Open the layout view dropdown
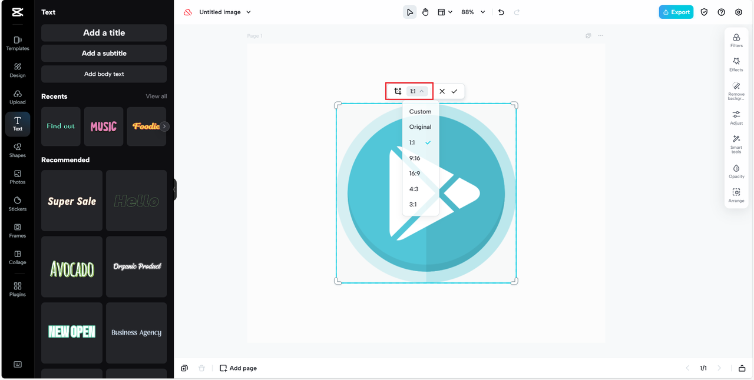 pyautogui.click(x=445, y=12)
